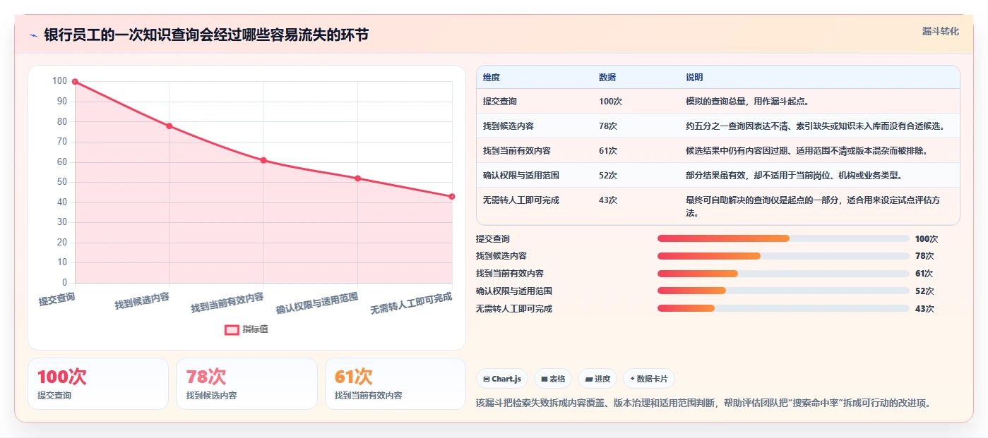Click the 维度 column header
The height and width of the screenshot is (438, 988).
coord(492,78)
